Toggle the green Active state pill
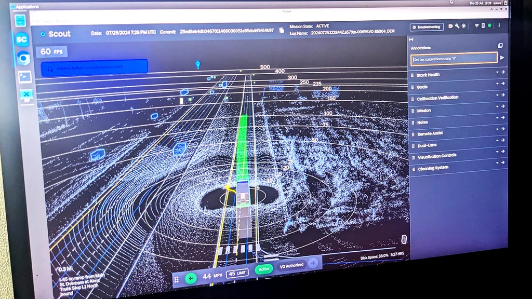Screen dimensions: 532x299 click(x=263, y=269)
